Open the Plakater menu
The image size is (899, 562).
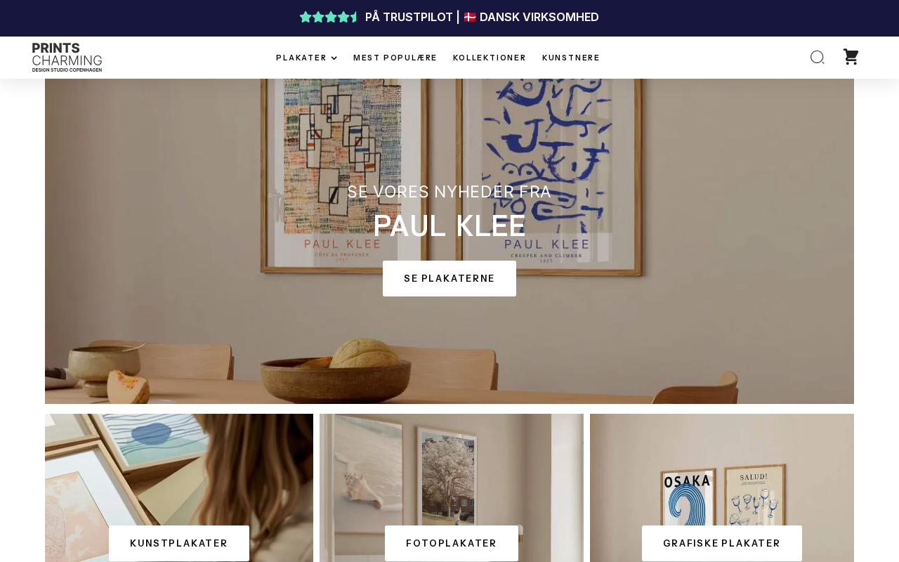coord(301,58)
